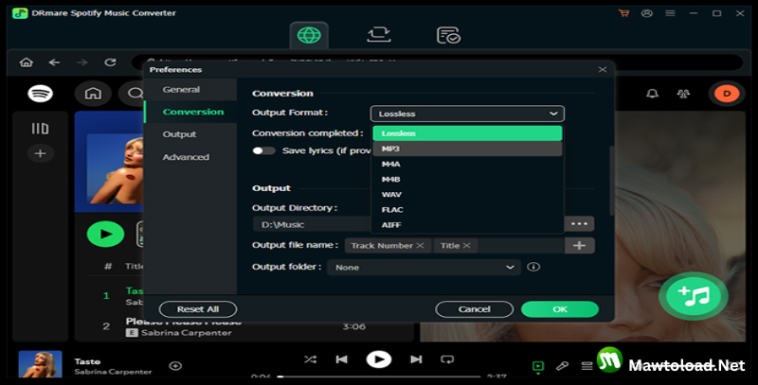
Task: Open the Taste album thumbnail in player bar
Action: (x=40, y=364)
